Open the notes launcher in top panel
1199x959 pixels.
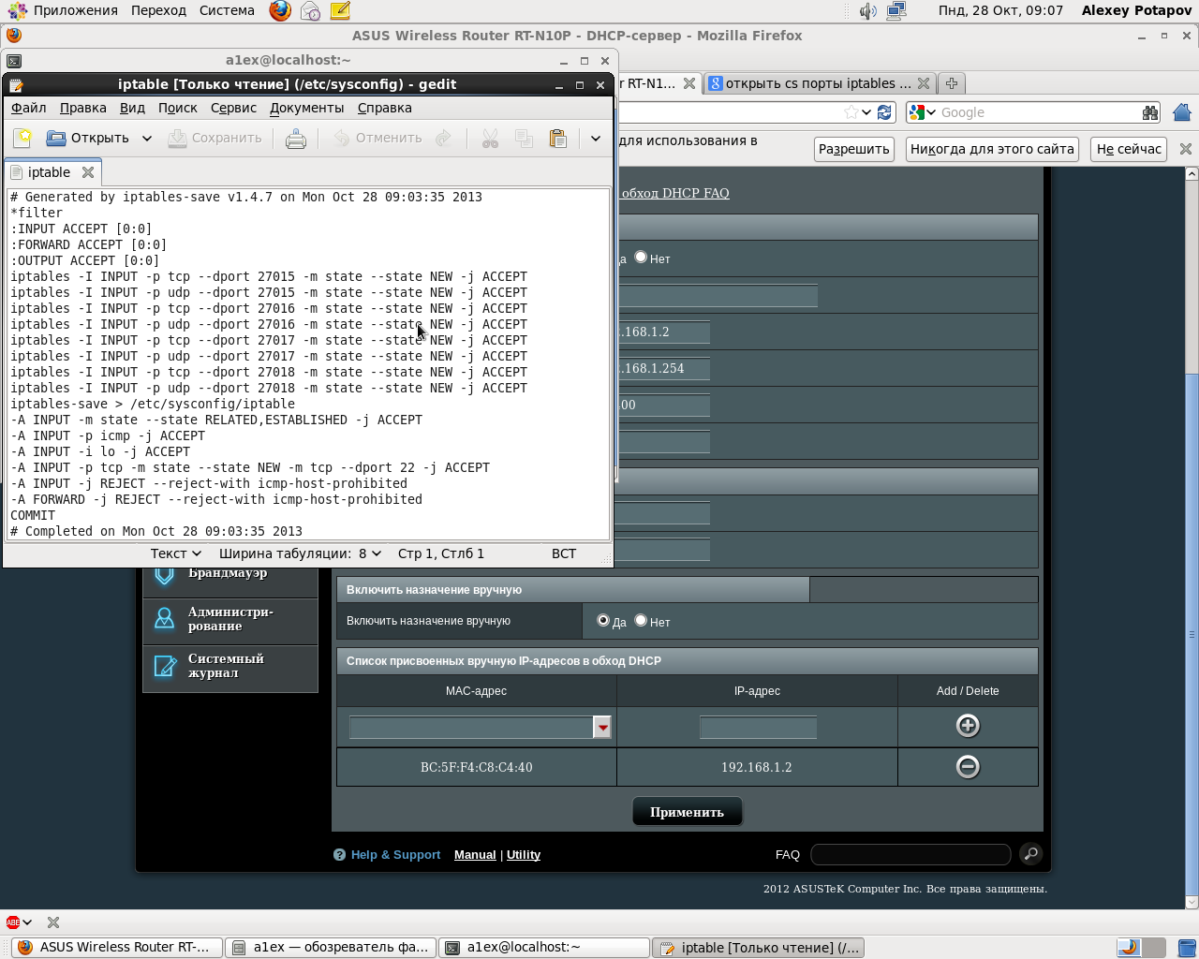tap(340, 10)
